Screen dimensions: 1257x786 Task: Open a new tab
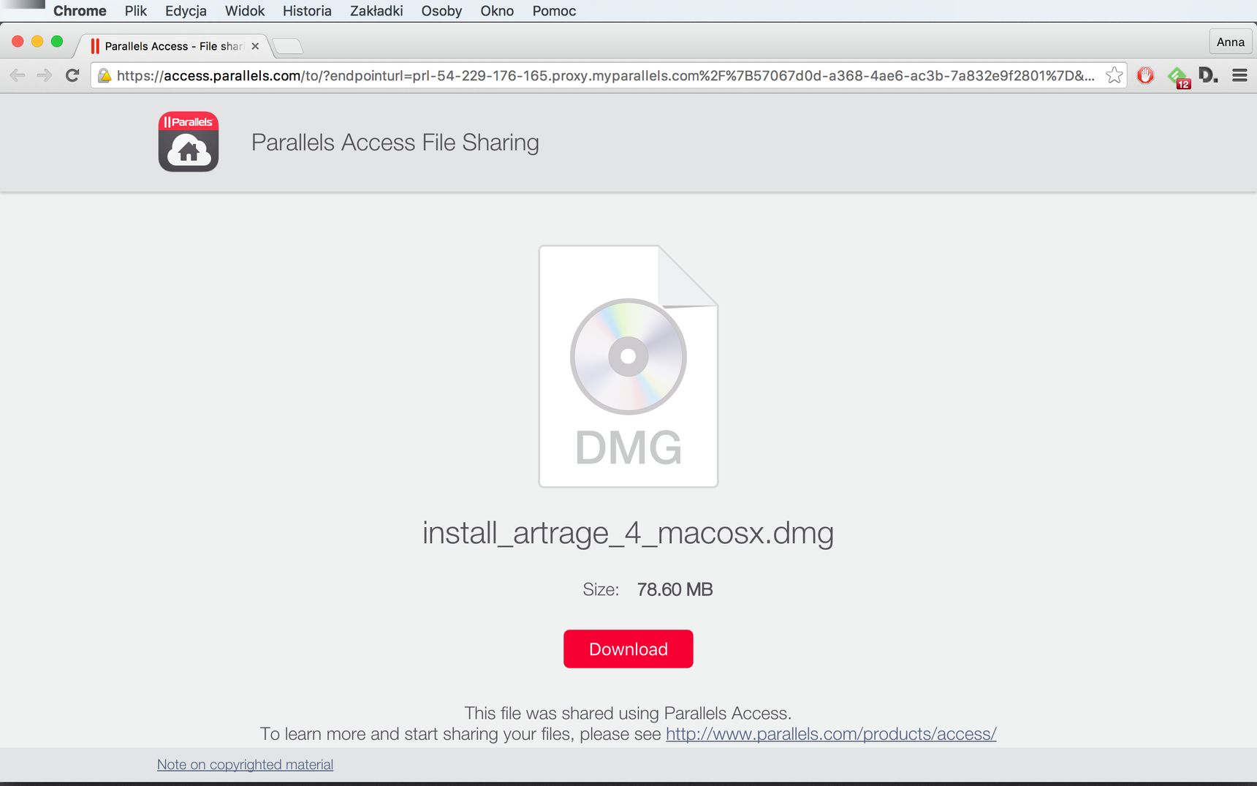coord(288,46)
